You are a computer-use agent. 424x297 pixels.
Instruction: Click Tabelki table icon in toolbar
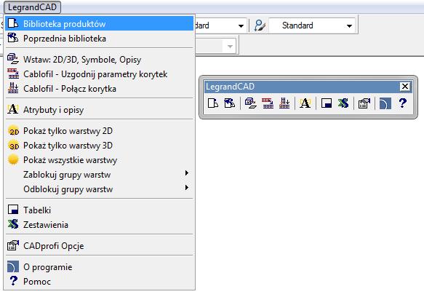pos(327,103)
